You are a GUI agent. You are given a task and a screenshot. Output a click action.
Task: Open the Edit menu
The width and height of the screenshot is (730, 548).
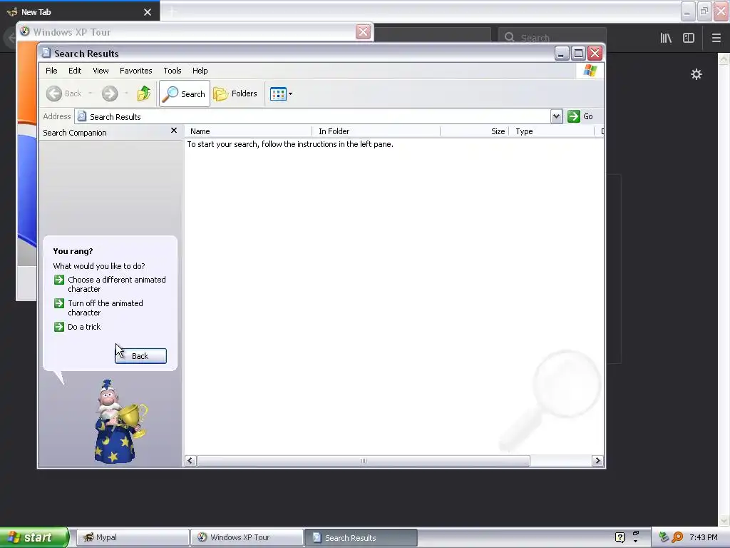tap(75, 71)
